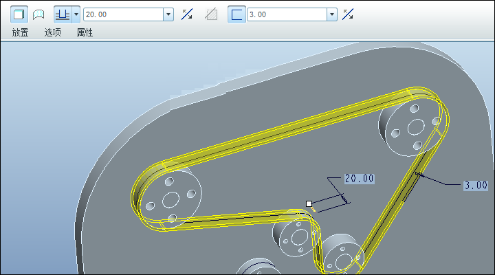Flip the thickness side direction icon

(348, 14)
